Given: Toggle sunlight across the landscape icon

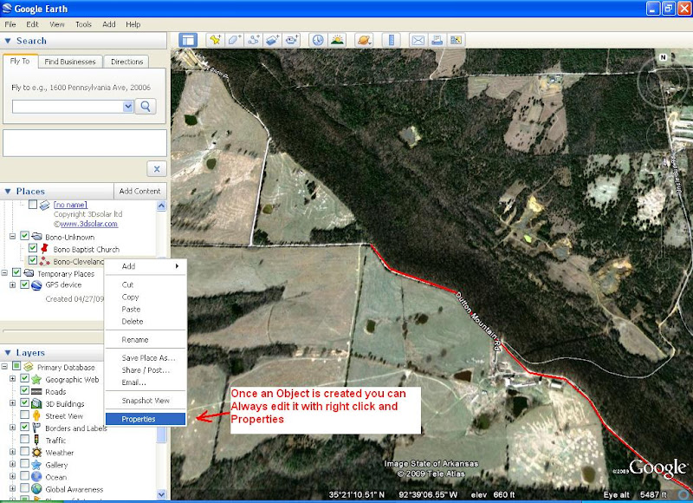Looking at the screenshot, I should coord(337,40).
